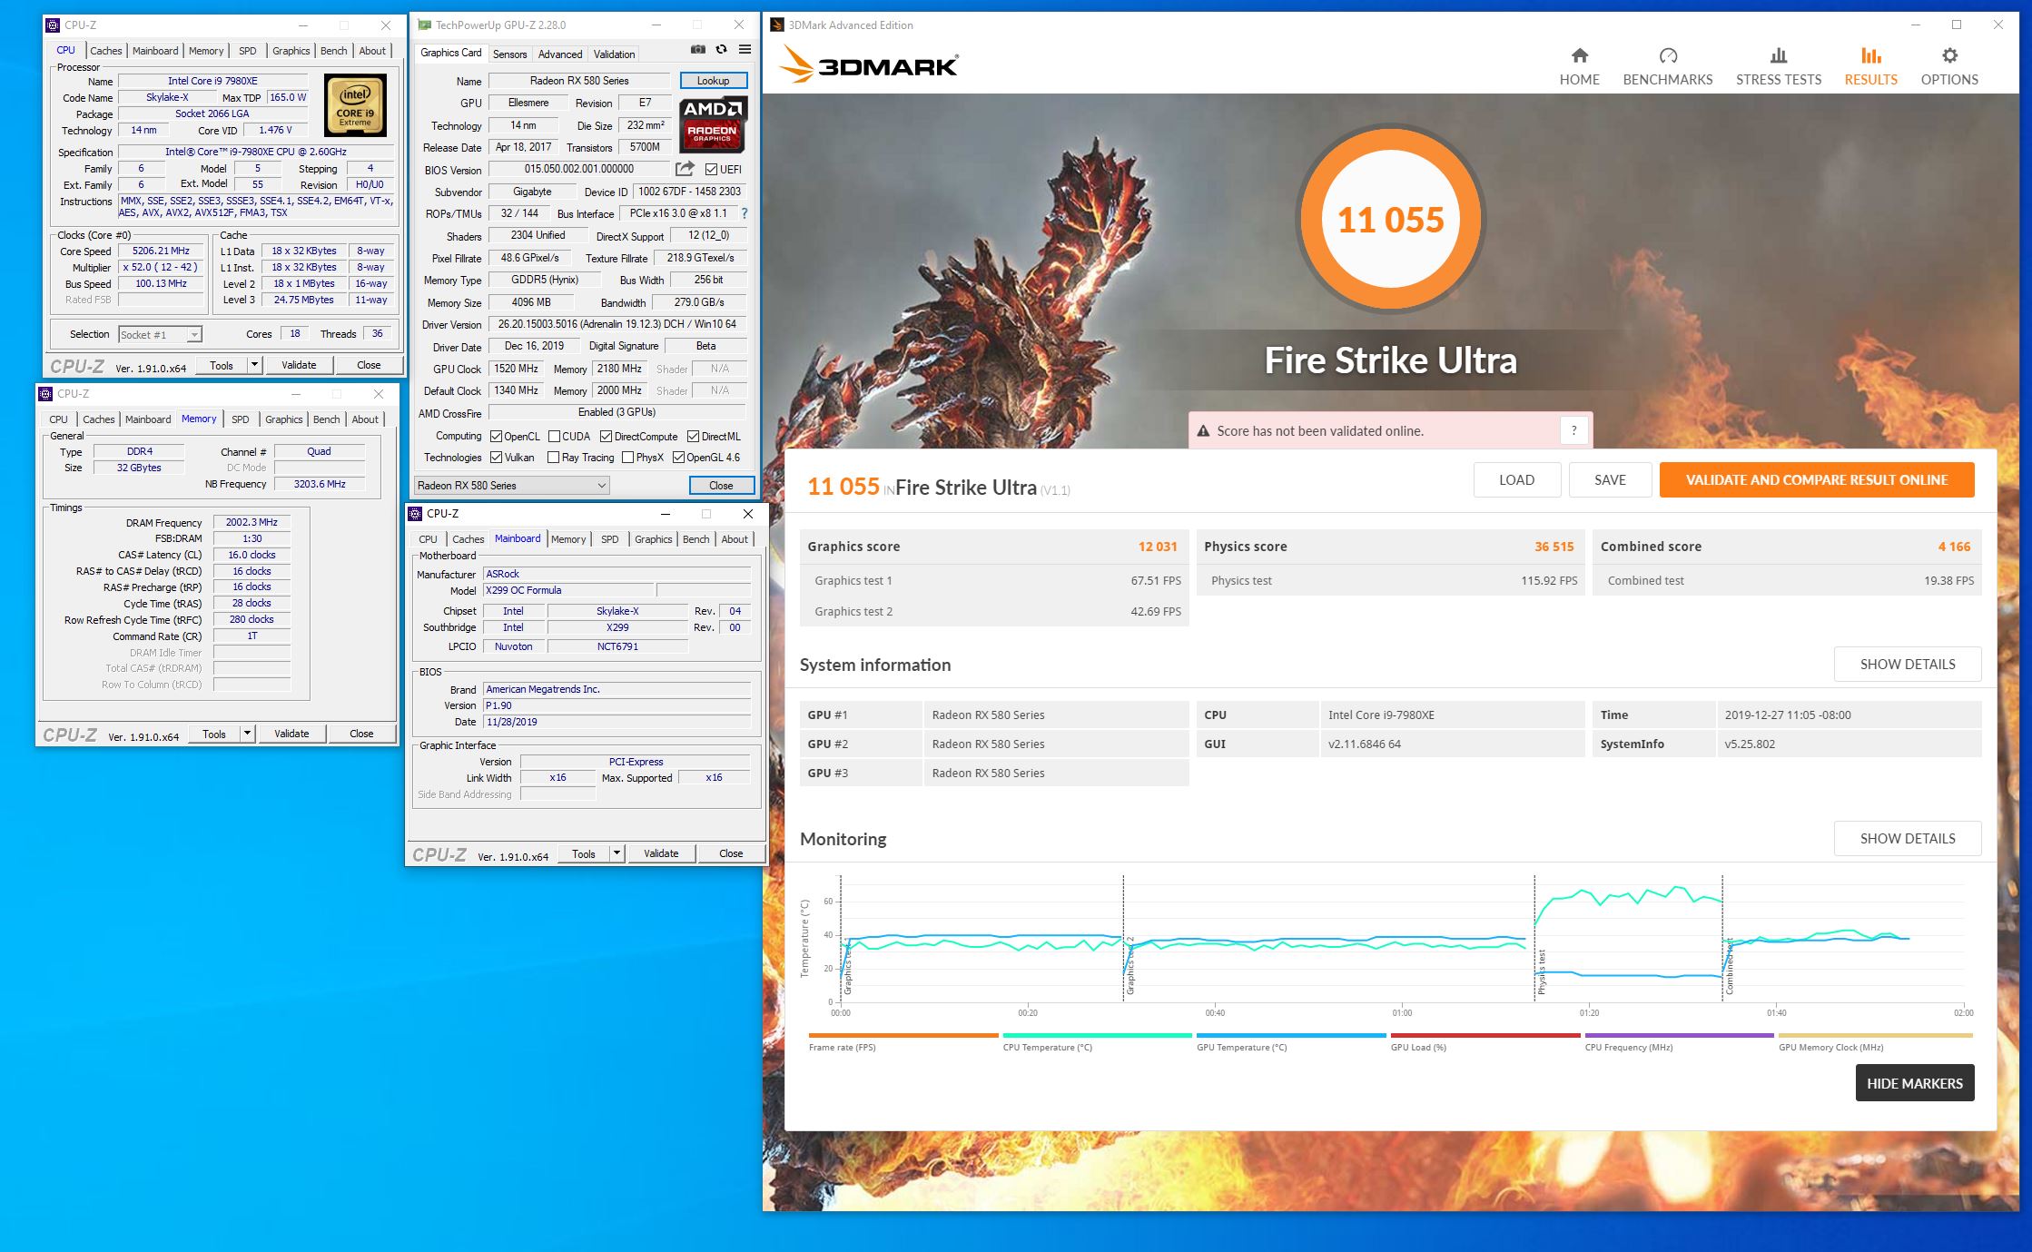
Task: Click the GPU-Z refresh icon
Action: click(x=721, y=50)
